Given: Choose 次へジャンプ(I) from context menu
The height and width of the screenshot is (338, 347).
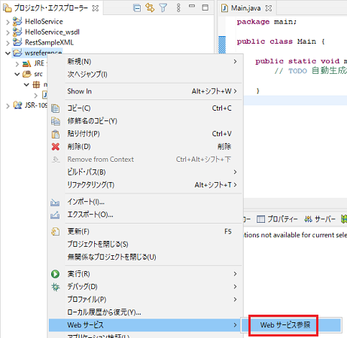Looking at the screenshot, I should point(145,75).
